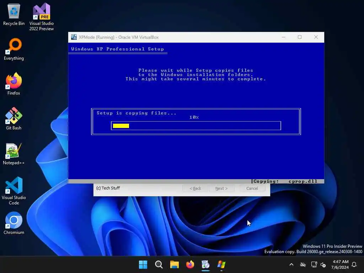Click the 'Setup is copying files...' text

[136, 113]
